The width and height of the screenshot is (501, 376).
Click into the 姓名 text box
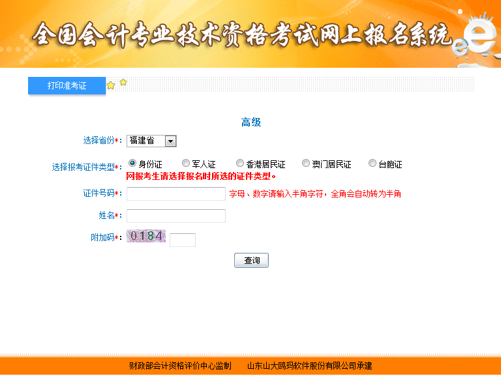click(x=176, y=216)
